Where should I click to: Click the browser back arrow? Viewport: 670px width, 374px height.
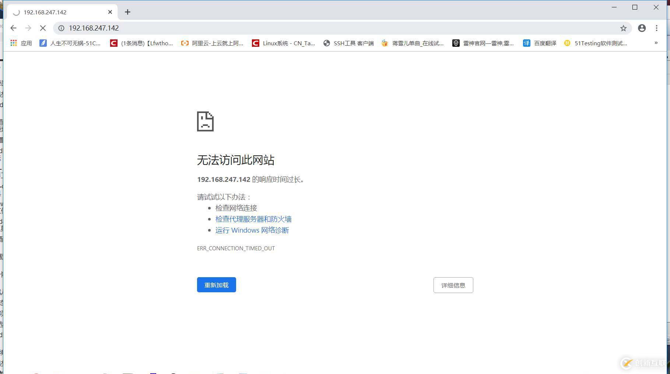click(x=14, y=28)
